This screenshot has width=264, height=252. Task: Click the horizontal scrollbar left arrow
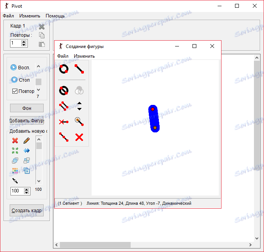[56, 245]
